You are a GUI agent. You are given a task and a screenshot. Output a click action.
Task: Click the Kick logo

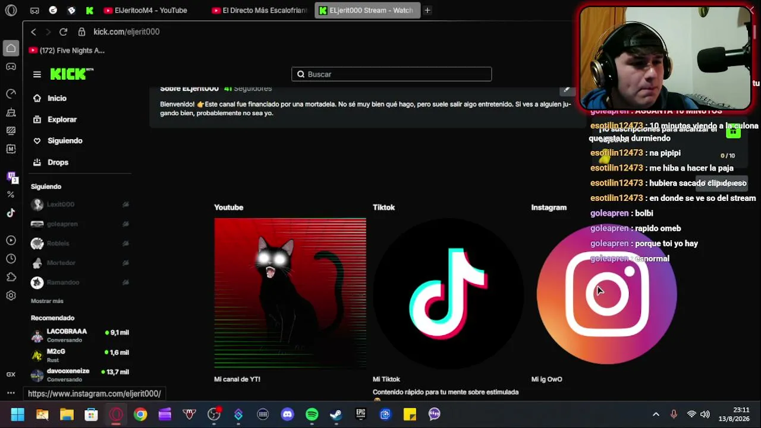click(72, 74)
